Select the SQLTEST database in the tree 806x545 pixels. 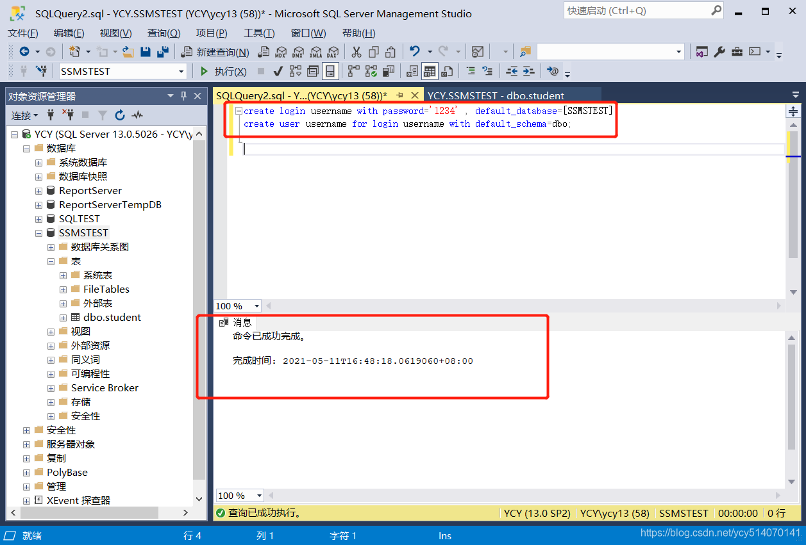pyautogui.click(x=80, y=219)
